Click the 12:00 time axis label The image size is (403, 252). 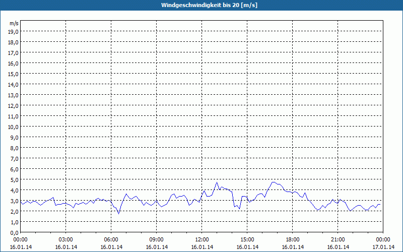click(x=202, y=240)
